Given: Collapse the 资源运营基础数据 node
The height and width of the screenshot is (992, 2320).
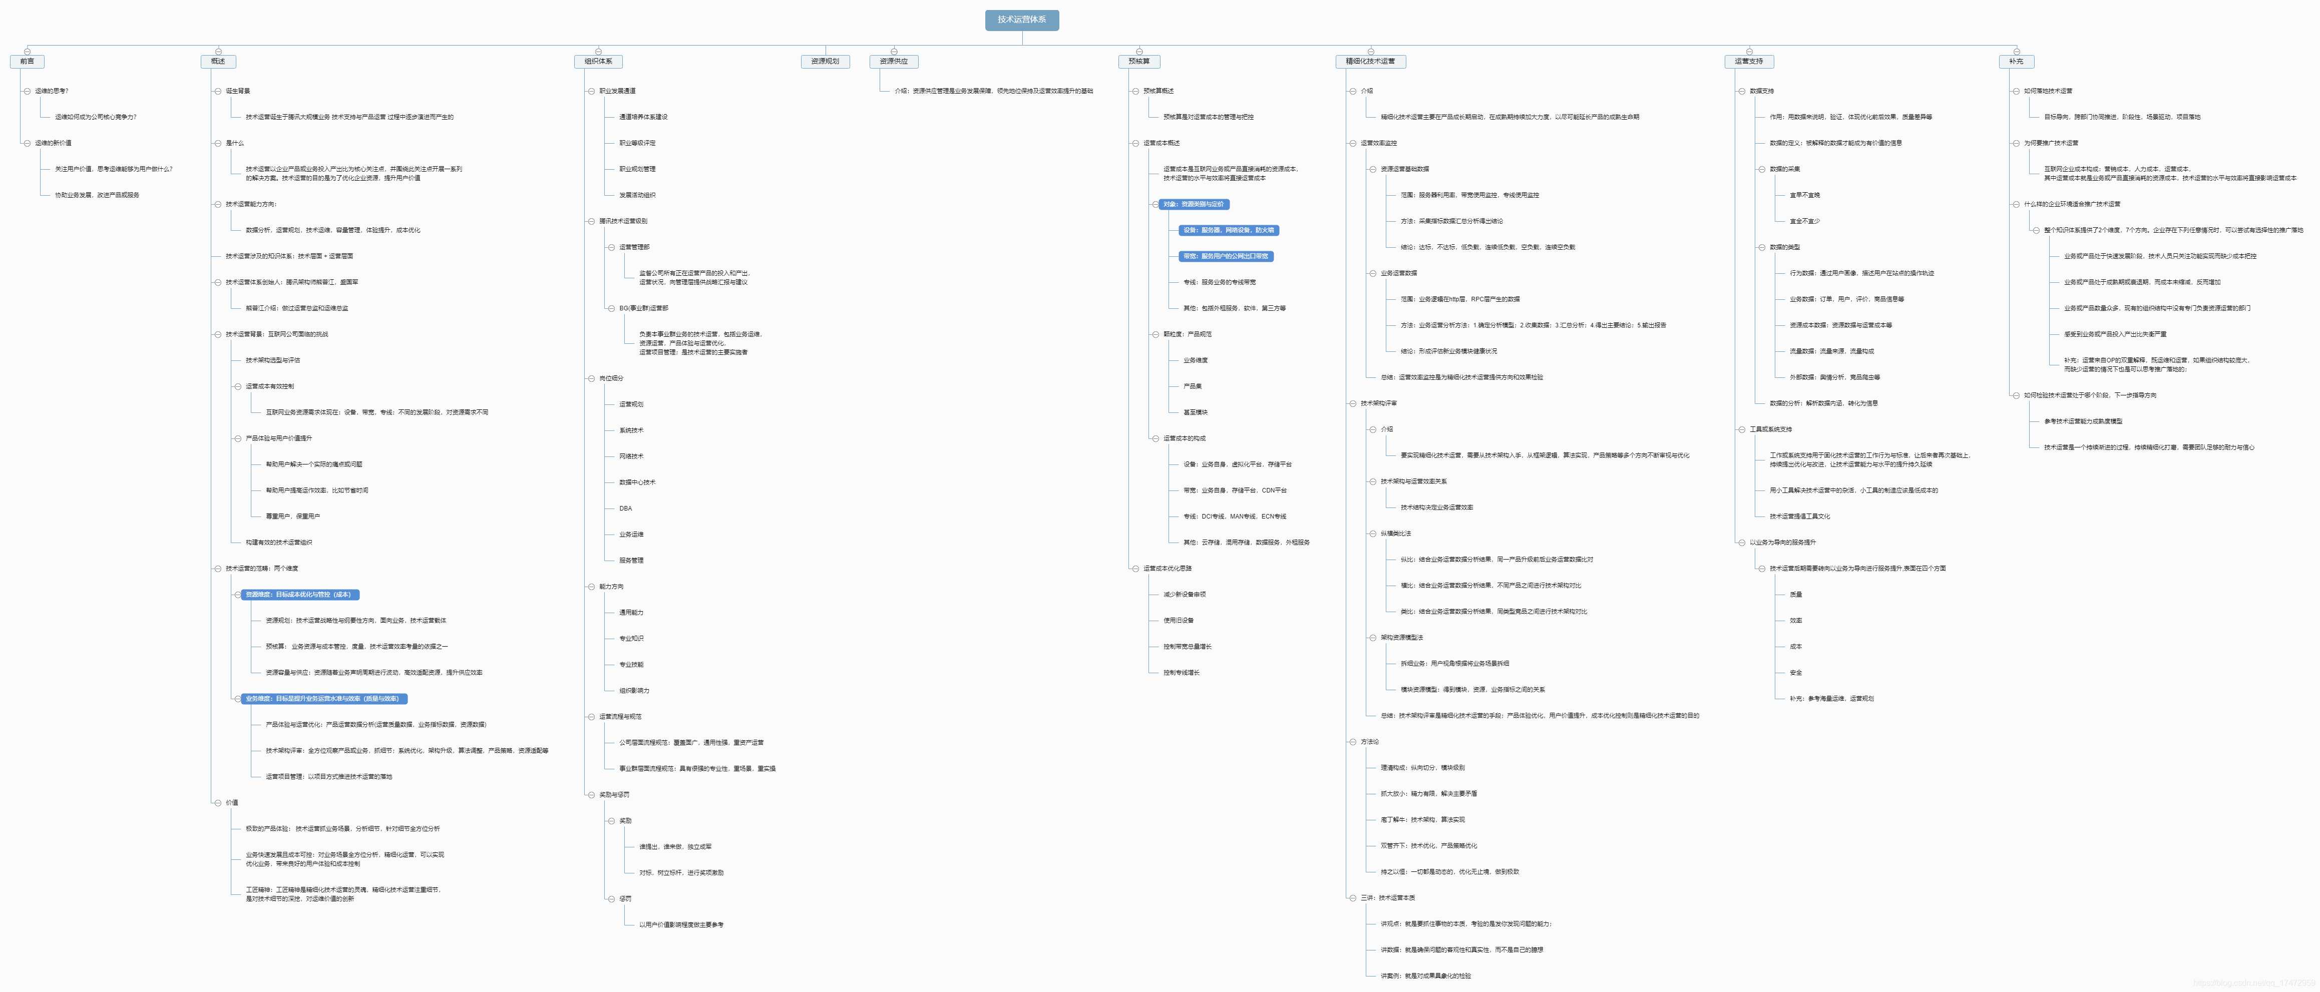Looking at the screenshot, I should 1373,169.
